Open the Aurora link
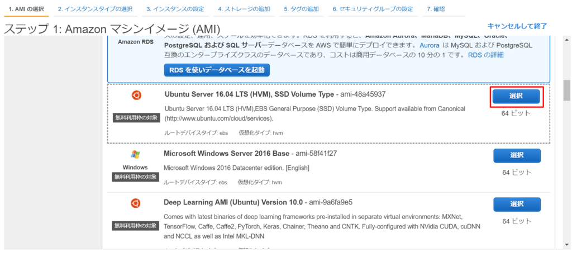The height and width of the screenshot is (257, 572). tap(430, 46)
